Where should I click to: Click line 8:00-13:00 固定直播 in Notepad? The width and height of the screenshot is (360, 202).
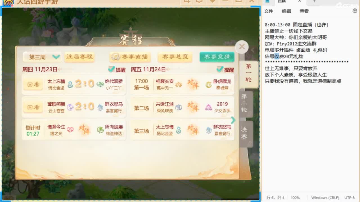[296, 25]
